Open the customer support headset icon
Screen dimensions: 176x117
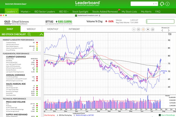coord(162,4)
